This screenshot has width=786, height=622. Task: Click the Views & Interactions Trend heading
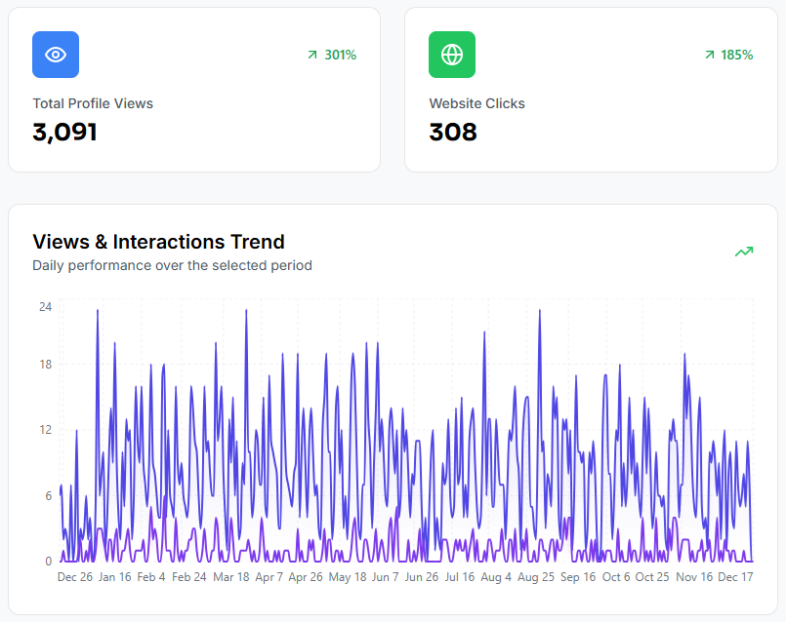[158, 242]
